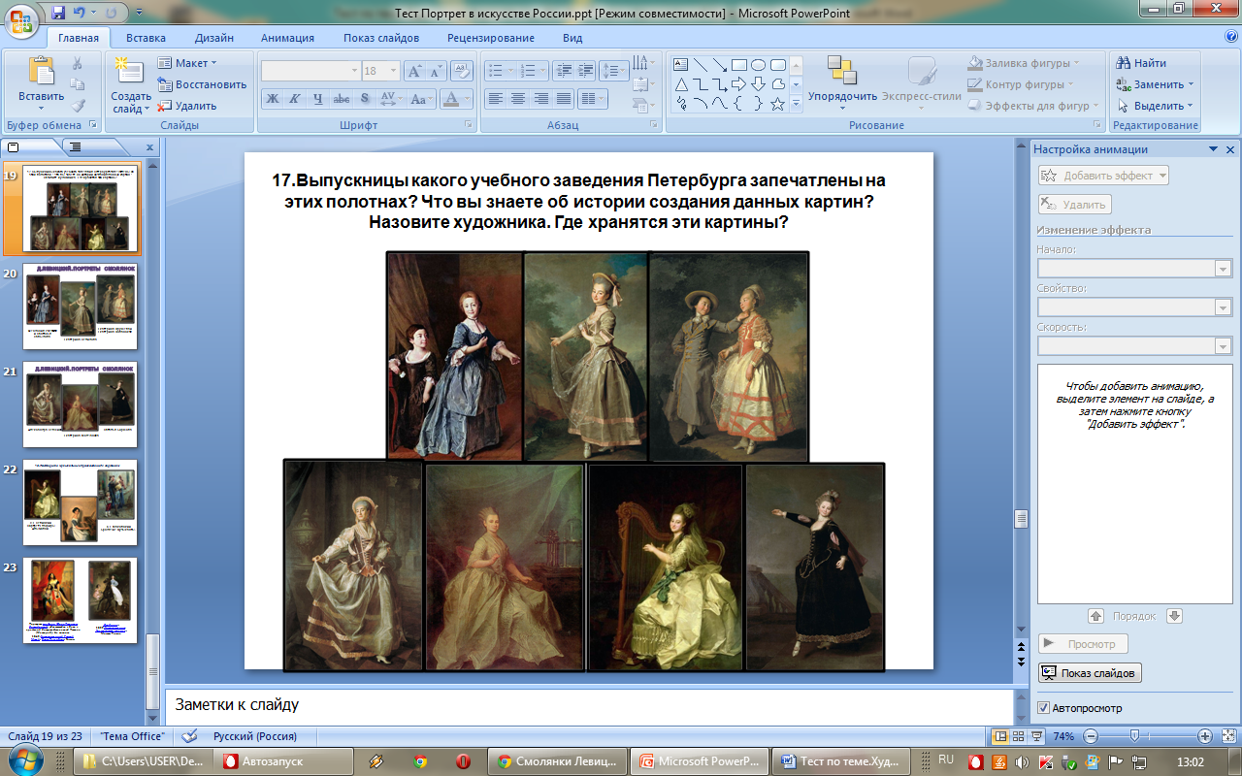Click the zoom in plus button
Image resolution: width=1242 pixels, height=776 pixels.
coord(1205,736)
